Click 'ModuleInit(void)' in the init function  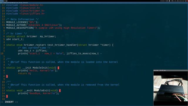tap(44, 68)
